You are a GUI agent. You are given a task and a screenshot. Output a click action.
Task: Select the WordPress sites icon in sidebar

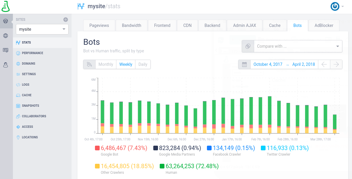coord(6,21)
